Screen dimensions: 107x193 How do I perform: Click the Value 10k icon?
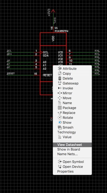pos(60,137)
